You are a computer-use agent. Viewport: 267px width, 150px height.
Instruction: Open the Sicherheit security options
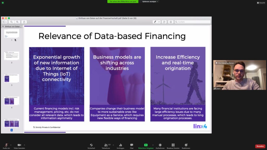(91, 146)
